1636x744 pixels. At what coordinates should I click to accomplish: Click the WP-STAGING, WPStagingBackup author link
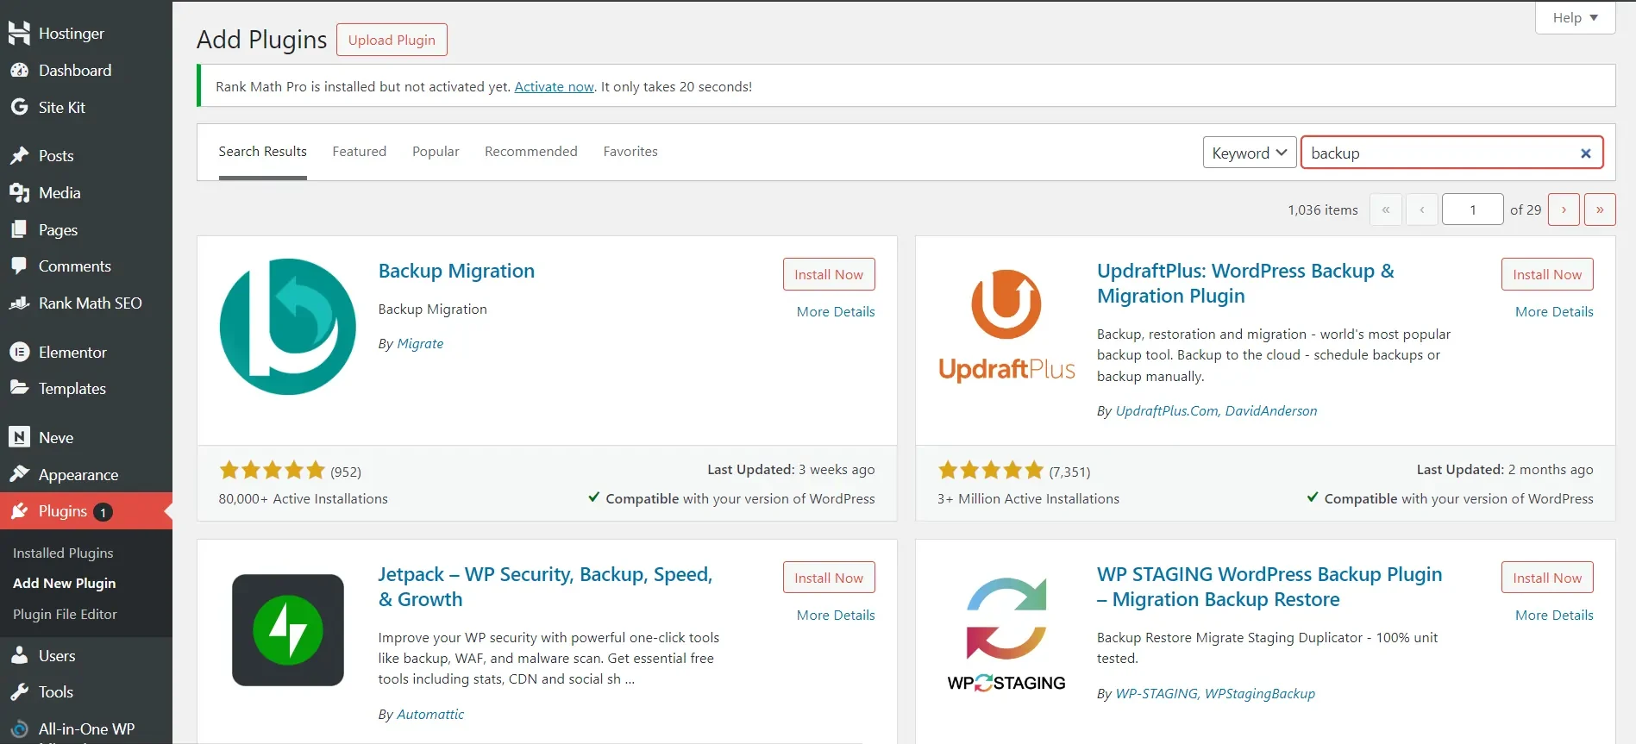pos(1215,694)
